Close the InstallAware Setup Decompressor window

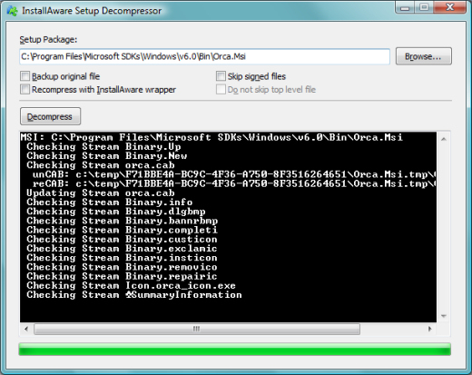click(450, 7)
